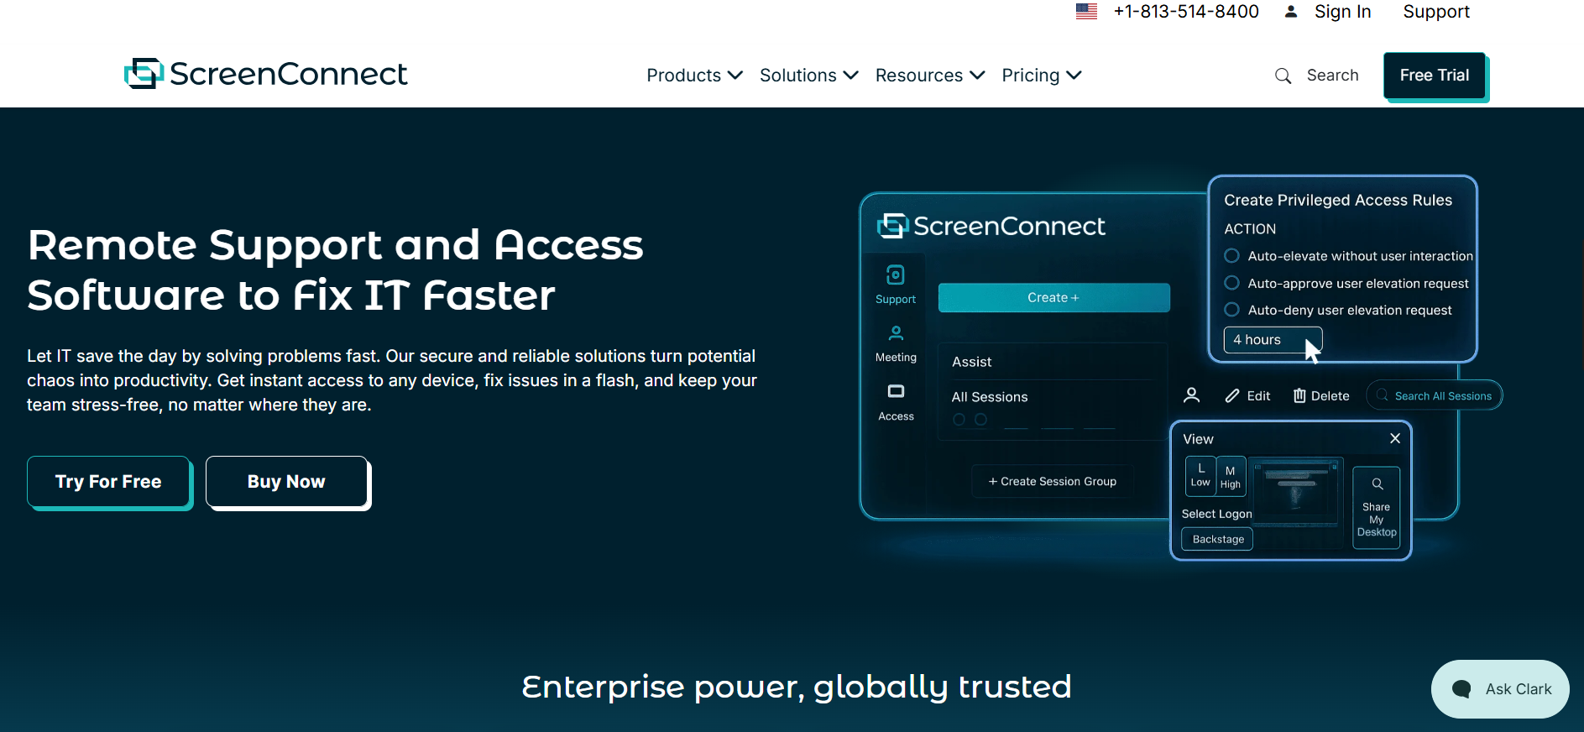1584x732 pixels.
Task: Click the Create + button in mockup
Action: pyautogui.click(x=1053, y=298)
